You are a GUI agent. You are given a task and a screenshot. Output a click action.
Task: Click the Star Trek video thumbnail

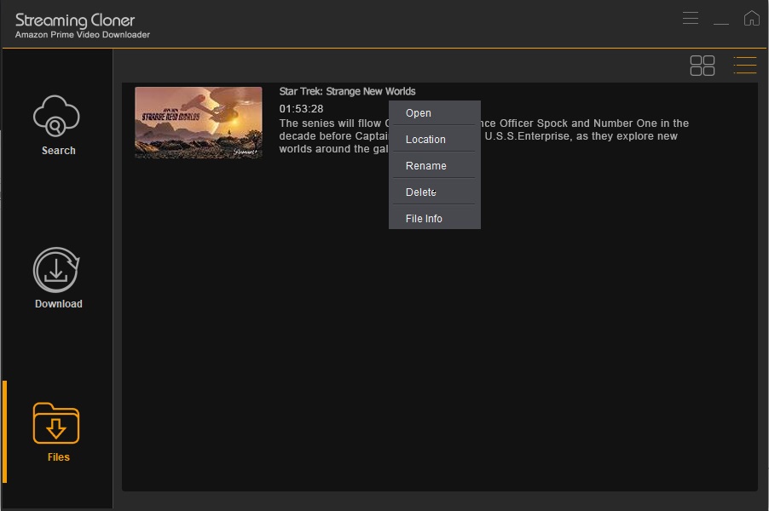pyautogui.click(x=199, y=123)
